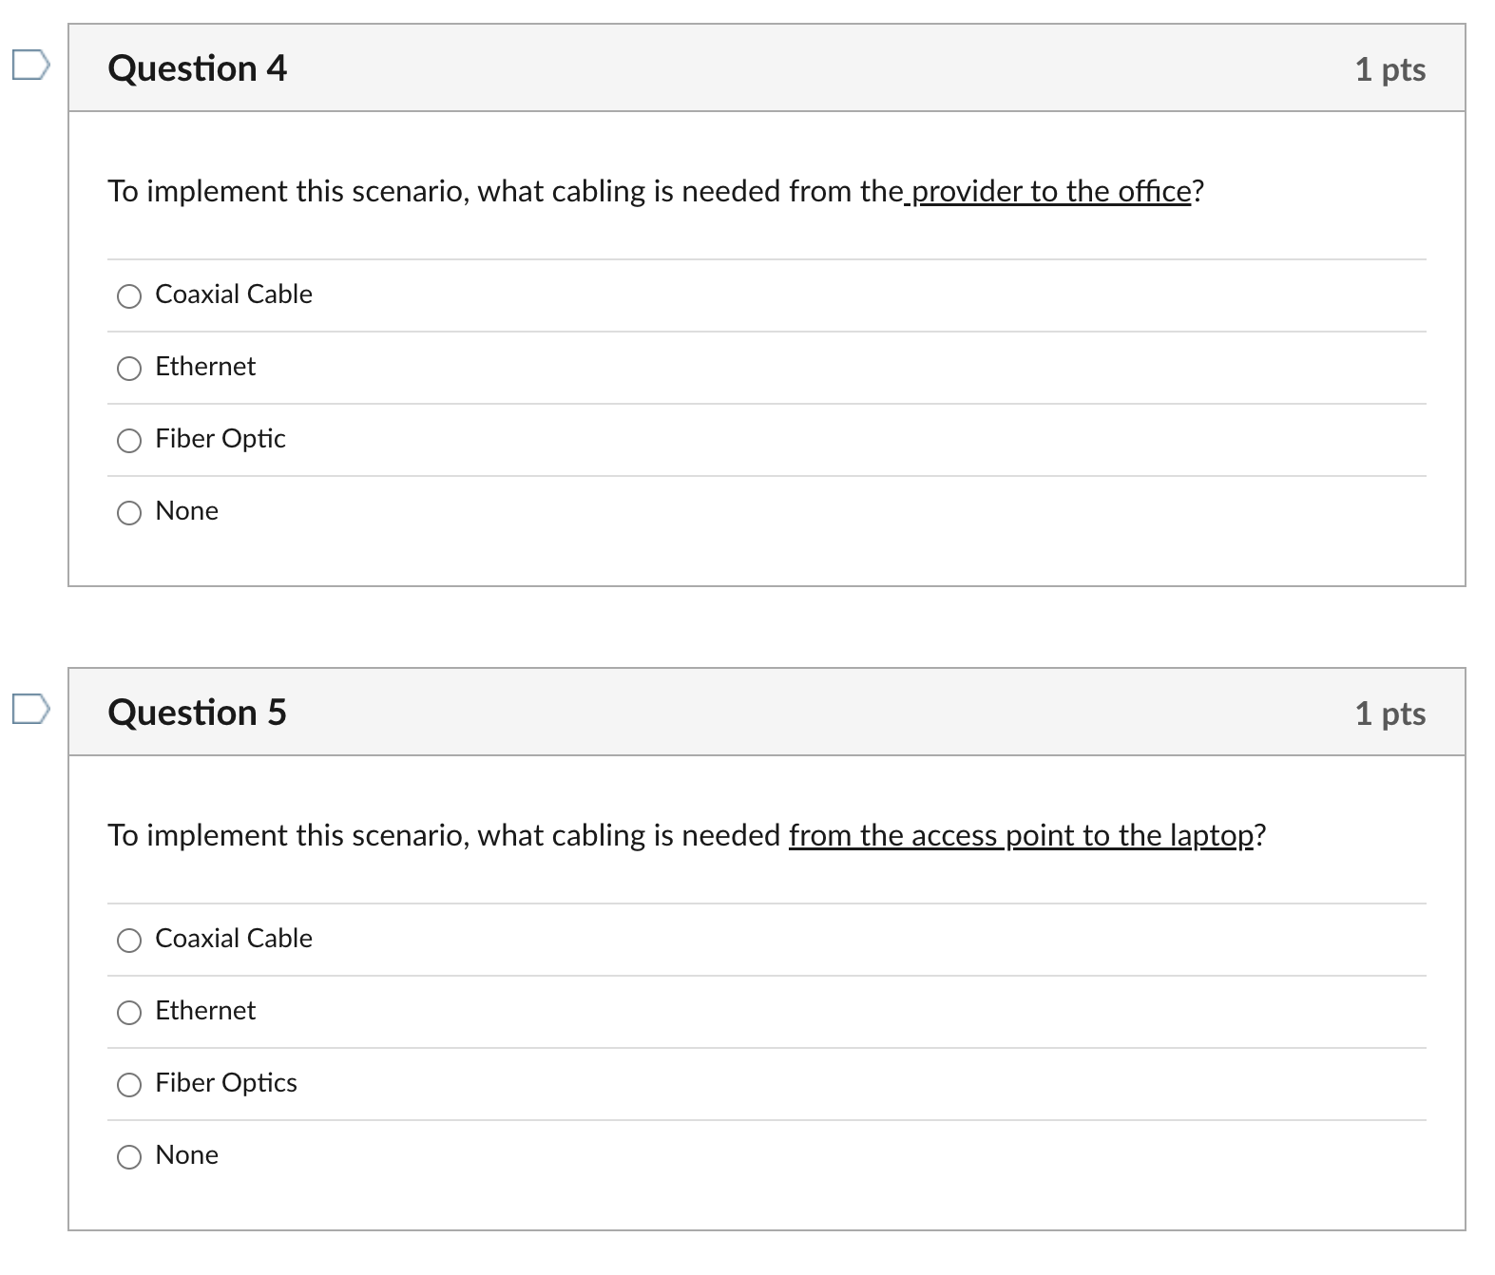Select Coaxial Cable for Question 4
The width and height of the screenshot is (1495, 1275).
(x=129, y=296)
